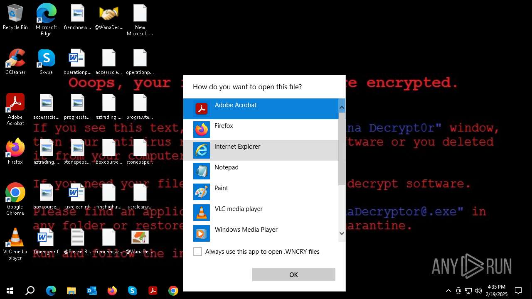
Task: Choose Windows Media Player from the list
Action: [x=261, y=233]
